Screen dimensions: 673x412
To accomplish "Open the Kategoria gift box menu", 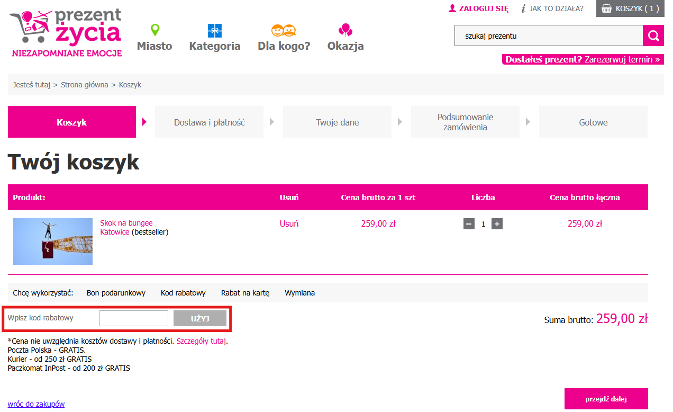I will 215,38.
